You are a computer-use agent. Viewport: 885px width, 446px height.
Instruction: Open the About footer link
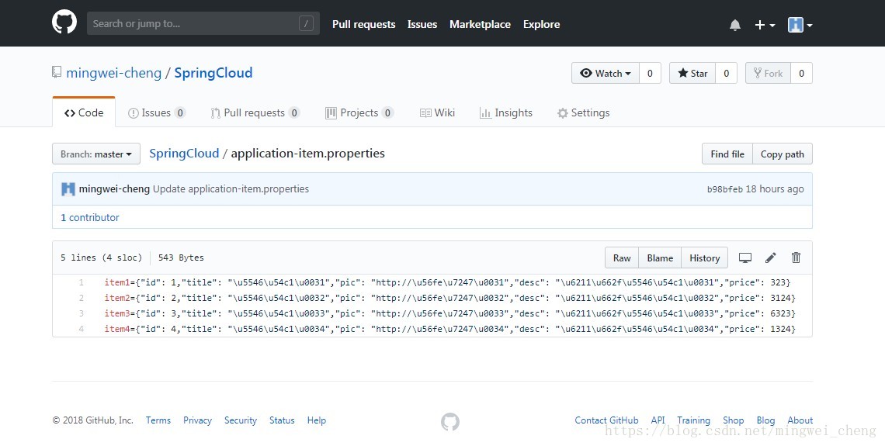tap(800, 420)
